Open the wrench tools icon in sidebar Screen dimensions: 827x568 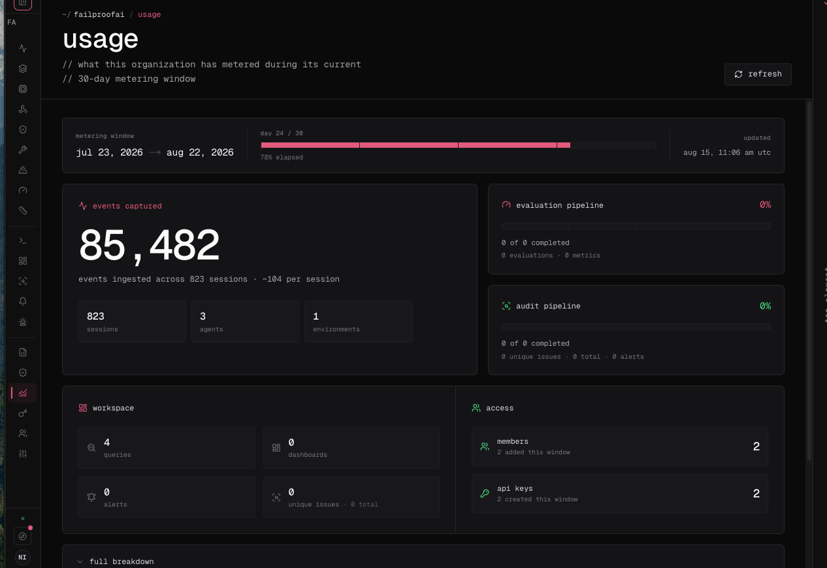(23, 150)
